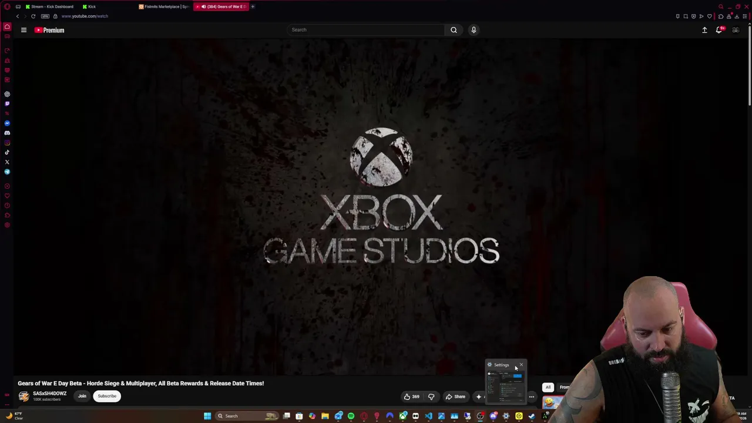Switch to the Stream - Kick Dashboard tab
This screenshot has width=752, height=423.
(x=49, y=6)
